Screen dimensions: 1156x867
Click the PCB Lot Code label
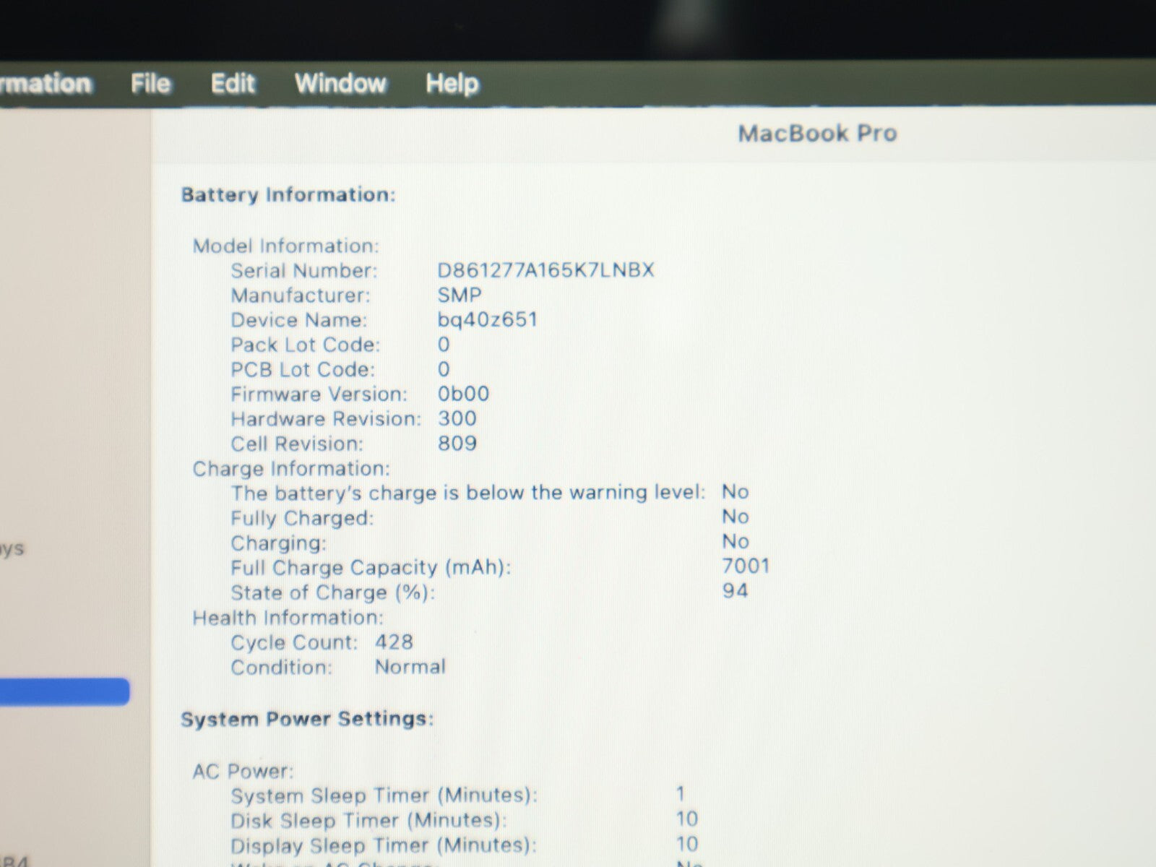pyautogui.click(x=303, y=369)
